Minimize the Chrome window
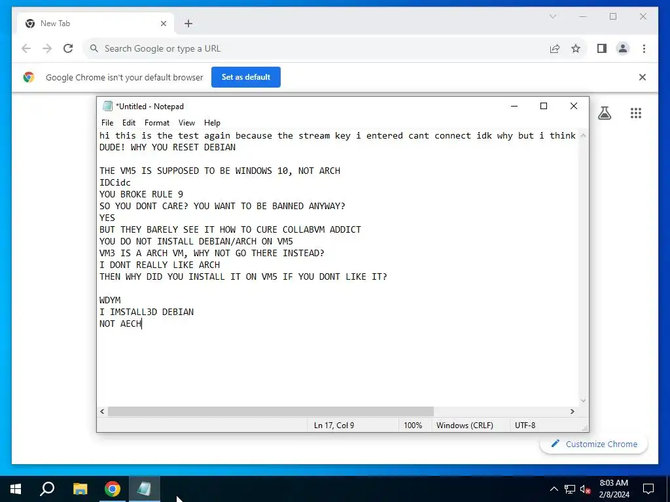 (x=583, y=16)
